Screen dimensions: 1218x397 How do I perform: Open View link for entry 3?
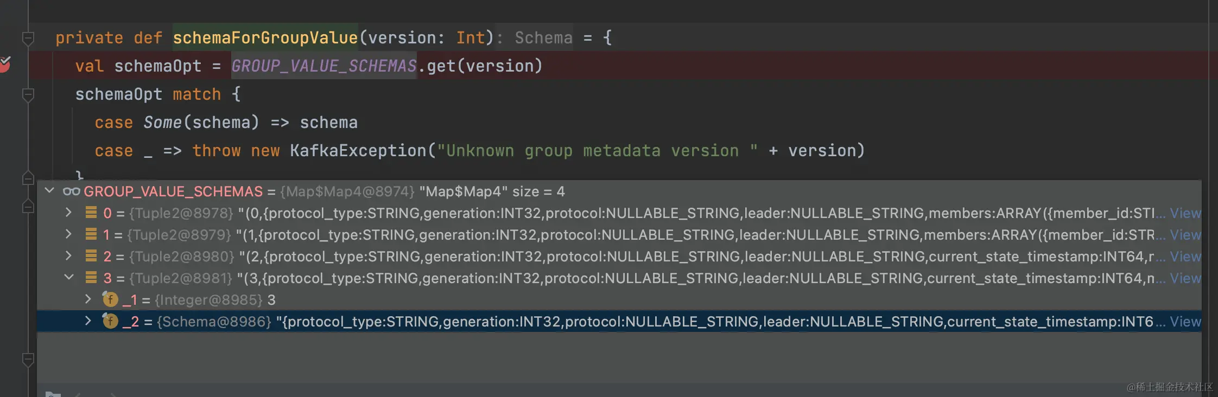click(1185, 278)
